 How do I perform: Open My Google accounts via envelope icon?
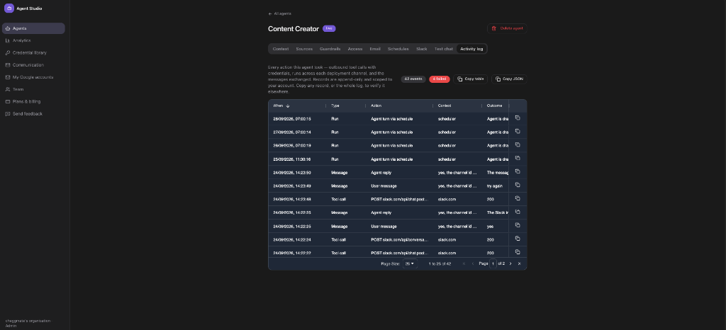coord(8,77)
